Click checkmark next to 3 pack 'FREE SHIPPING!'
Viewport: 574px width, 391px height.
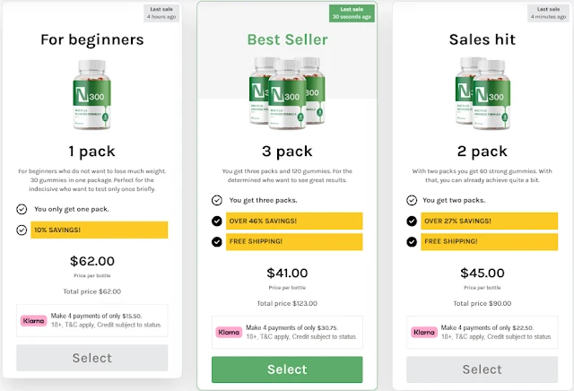pos(217,241)
